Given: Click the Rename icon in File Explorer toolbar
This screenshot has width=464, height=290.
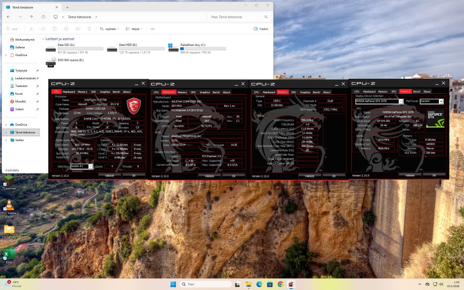Looking at the screenshot, I should coord(66,29).
